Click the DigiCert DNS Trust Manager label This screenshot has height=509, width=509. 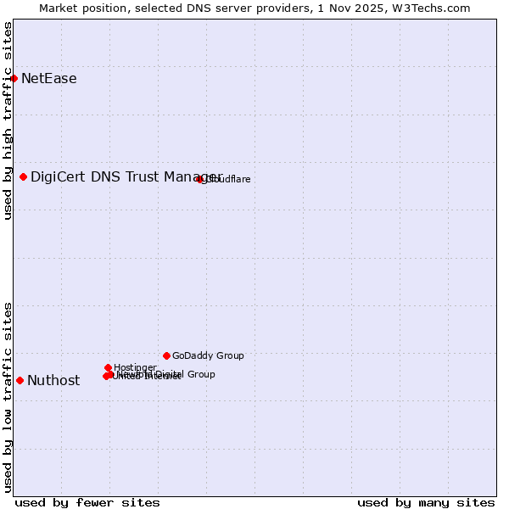tap(126, 176)
